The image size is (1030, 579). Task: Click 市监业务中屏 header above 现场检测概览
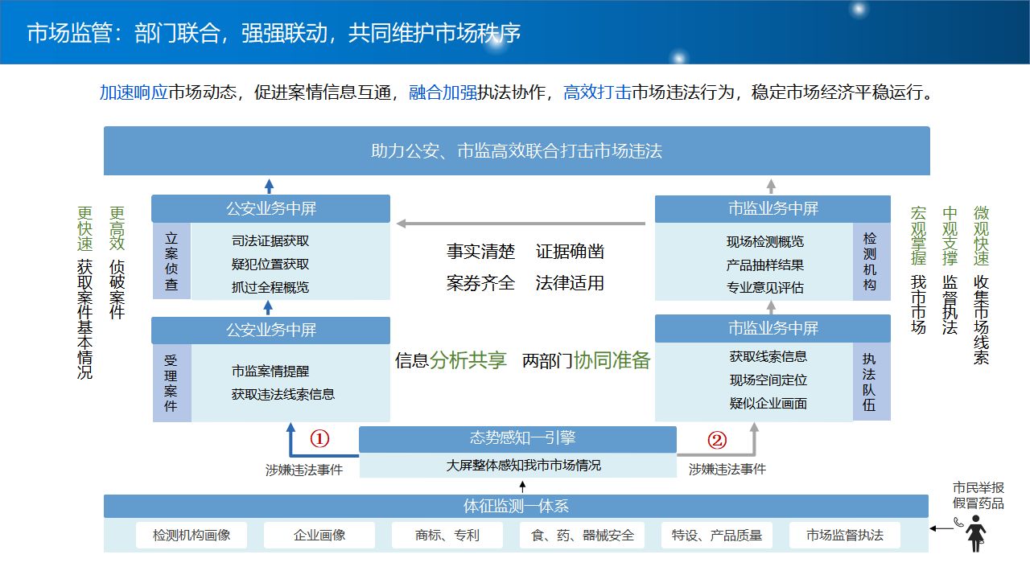click(x=772, y=208)
